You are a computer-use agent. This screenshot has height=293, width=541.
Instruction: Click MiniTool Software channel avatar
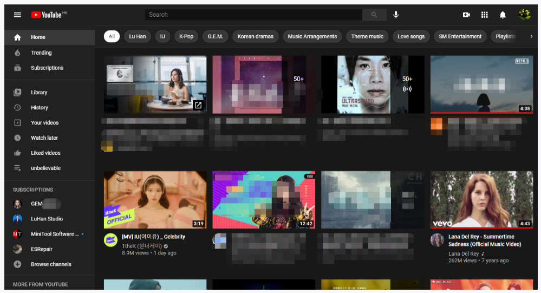[17, 233]
